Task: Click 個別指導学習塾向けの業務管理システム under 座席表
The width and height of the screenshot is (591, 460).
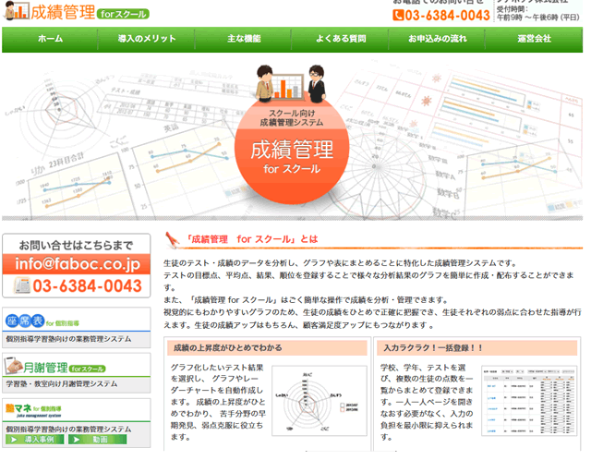Action: tap(68, 339)
